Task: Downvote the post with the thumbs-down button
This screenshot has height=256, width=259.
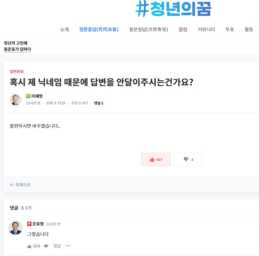Action: 188,159
